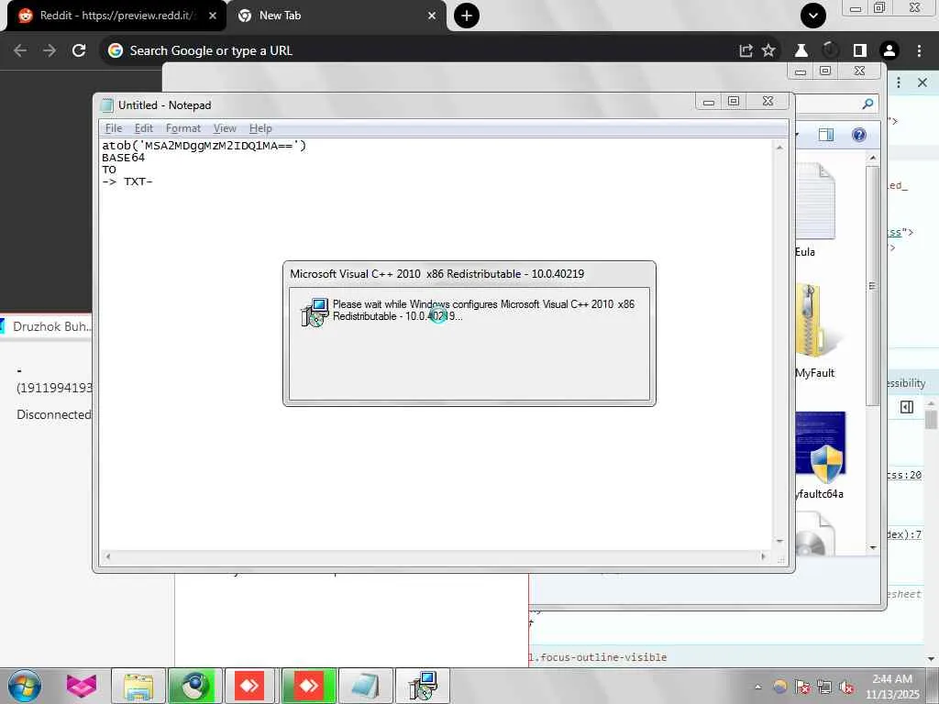
Task: Open the Windows Start menu
Action: [x=25, y=686]
